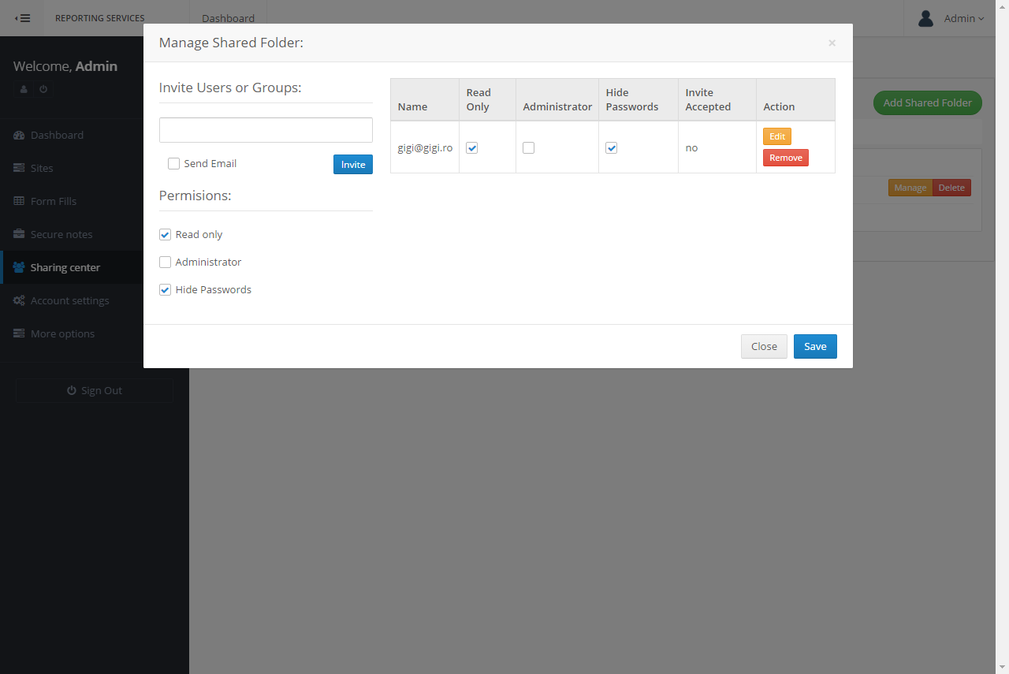Click the sidebar collapse hamburger icon
This screenshot has width=1009, height=674.
(x=23, y=18)
